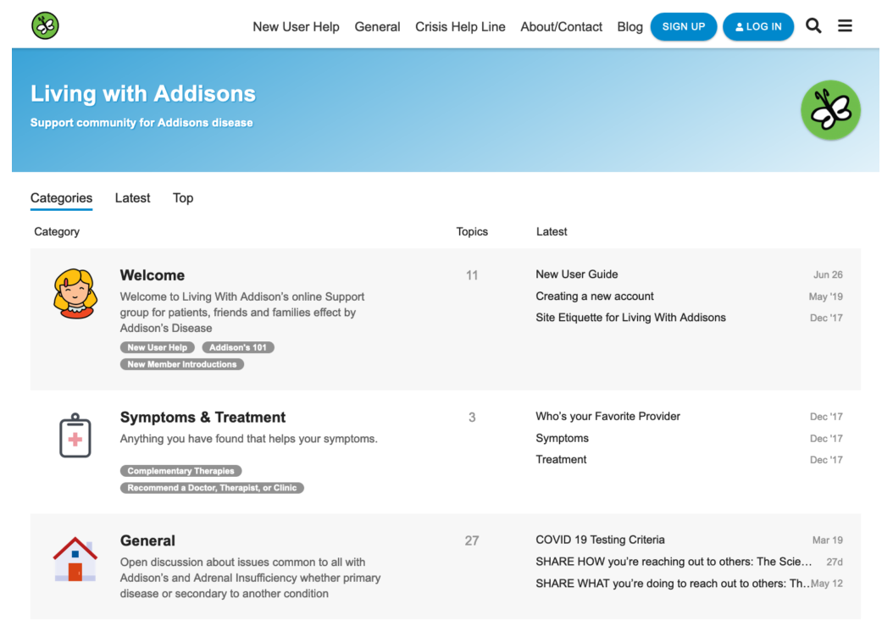Viewport: 893px width, 637px height.
Task: Open SHARE WHAT you're doing topic
Action: pyautogui.click(x=672, y=584)
